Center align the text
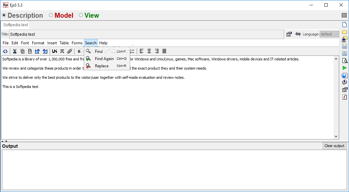This screenshot has height=192, width=349. (x=149, y=51)
